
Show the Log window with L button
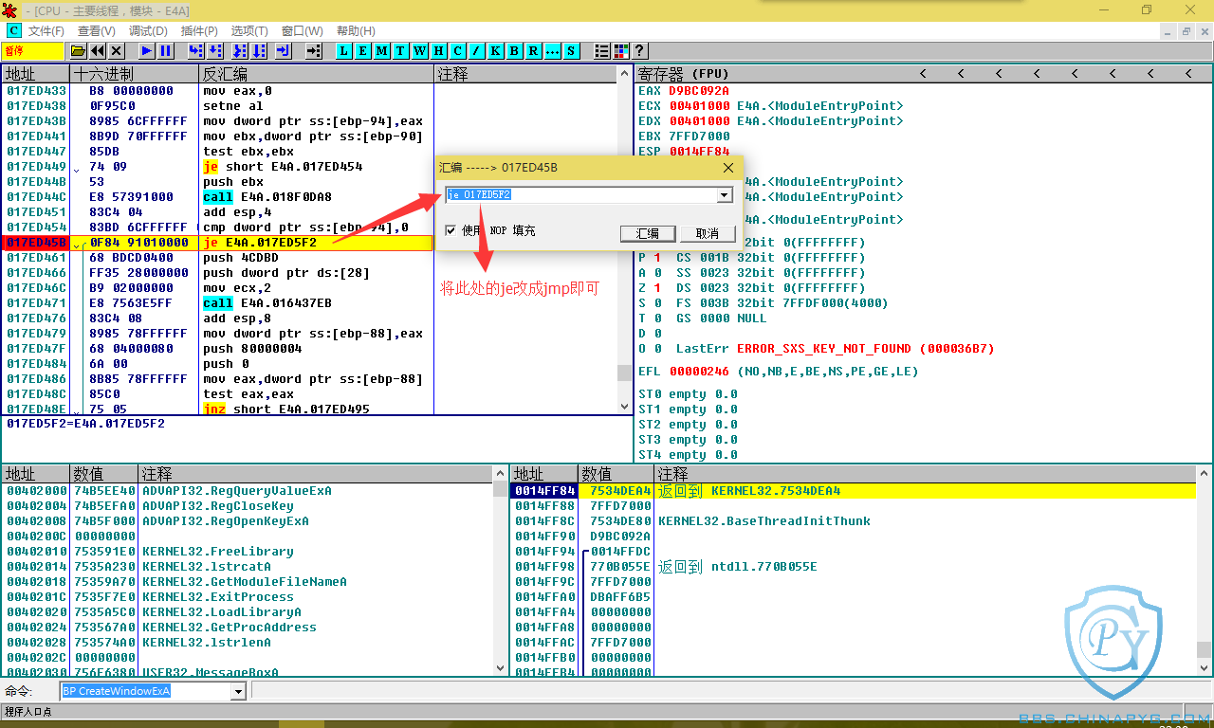coord(344,51)
